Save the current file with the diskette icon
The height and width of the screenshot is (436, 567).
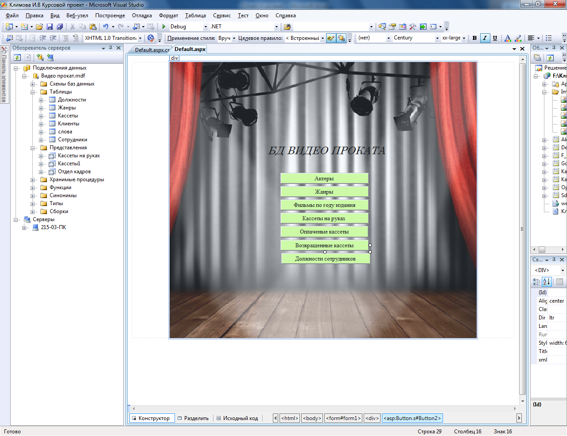(x=50, y=27)
